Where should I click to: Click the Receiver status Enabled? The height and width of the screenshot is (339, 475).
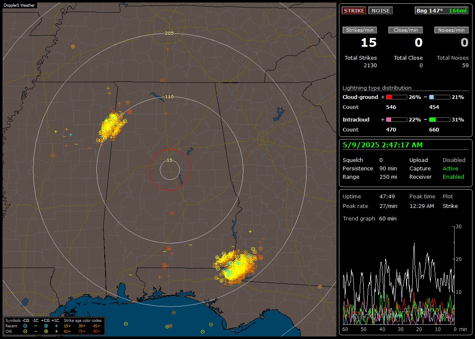coord(453,177)
